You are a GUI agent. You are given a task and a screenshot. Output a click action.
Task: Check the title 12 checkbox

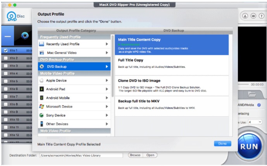[x=6, y=135]
